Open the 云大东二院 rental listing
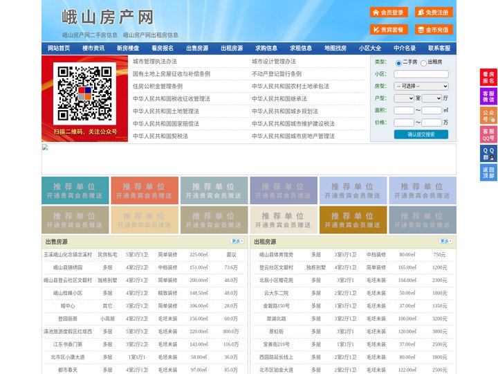 (x=276, y=293)
